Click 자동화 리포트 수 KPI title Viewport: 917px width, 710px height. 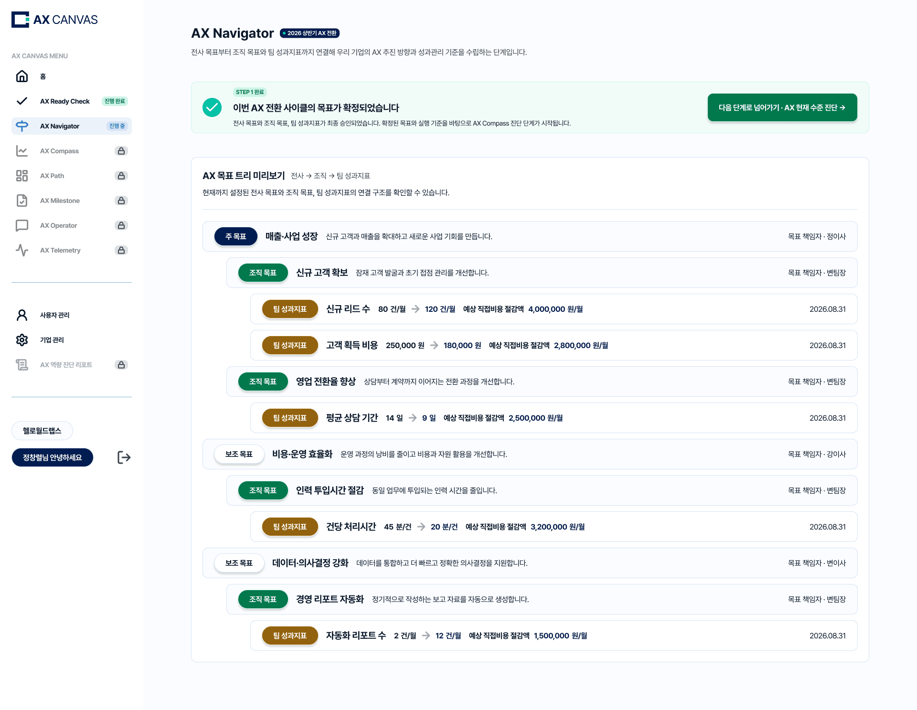point(356,636)
